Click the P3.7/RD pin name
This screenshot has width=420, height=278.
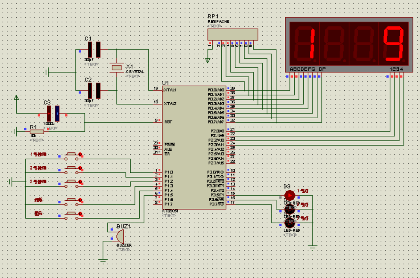pos(217,204)
